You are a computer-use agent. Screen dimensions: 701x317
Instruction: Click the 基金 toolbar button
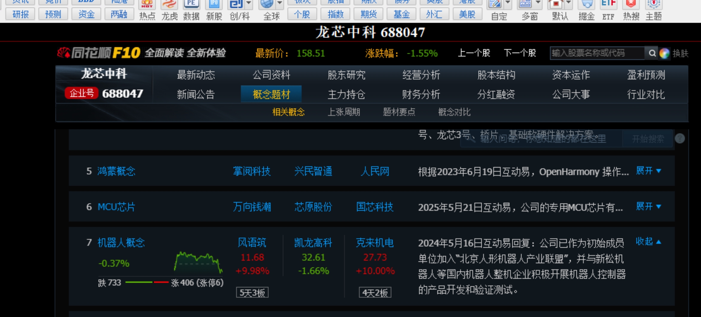click(402, 14)
